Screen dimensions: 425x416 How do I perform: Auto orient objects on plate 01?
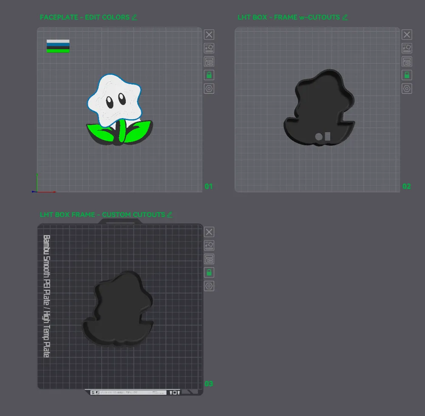tap(209, 48)
